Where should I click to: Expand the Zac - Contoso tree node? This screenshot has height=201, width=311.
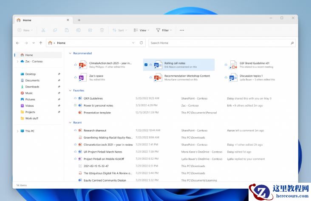pyautogui.click(x=18, y=62)
